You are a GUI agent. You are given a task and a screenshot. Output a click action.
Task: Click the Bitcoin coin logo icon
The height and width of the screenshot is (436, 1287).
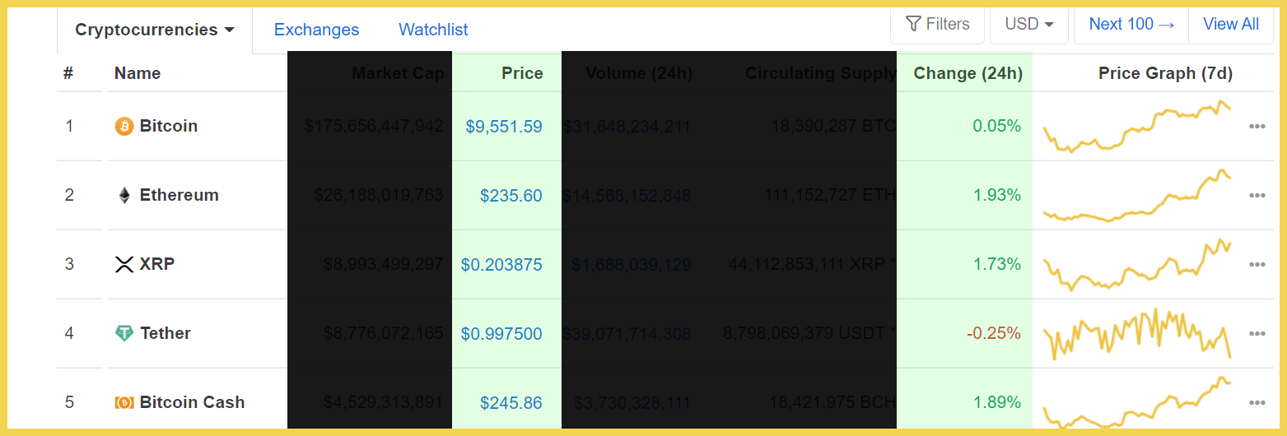coord(124,126)
